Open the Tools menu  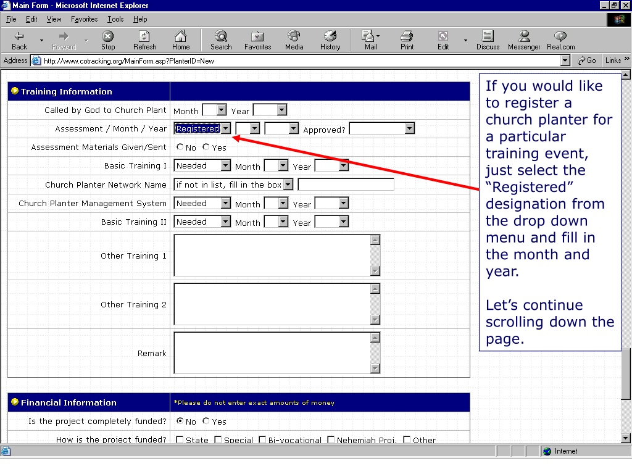(x=115, y=19)
